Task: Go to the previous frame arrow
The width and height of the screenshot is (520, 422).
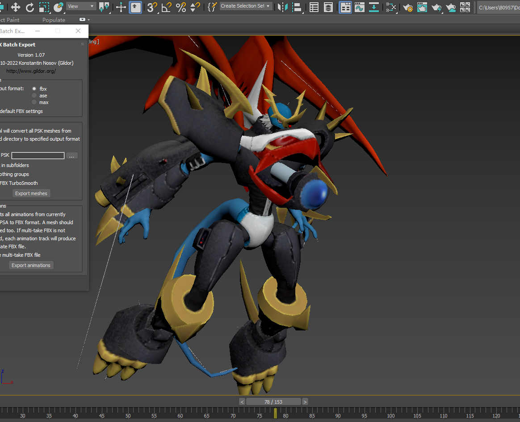Action: [242, 402]
